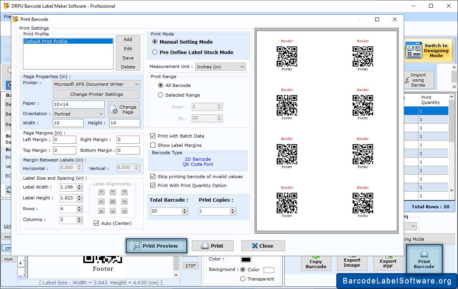
Task: Choose Selected Range print option
Action: pyautogui.click(x=161, y=95)
